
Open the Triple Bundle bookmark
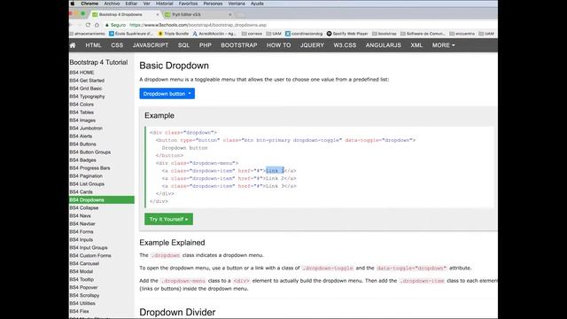[x=174, y=34]
